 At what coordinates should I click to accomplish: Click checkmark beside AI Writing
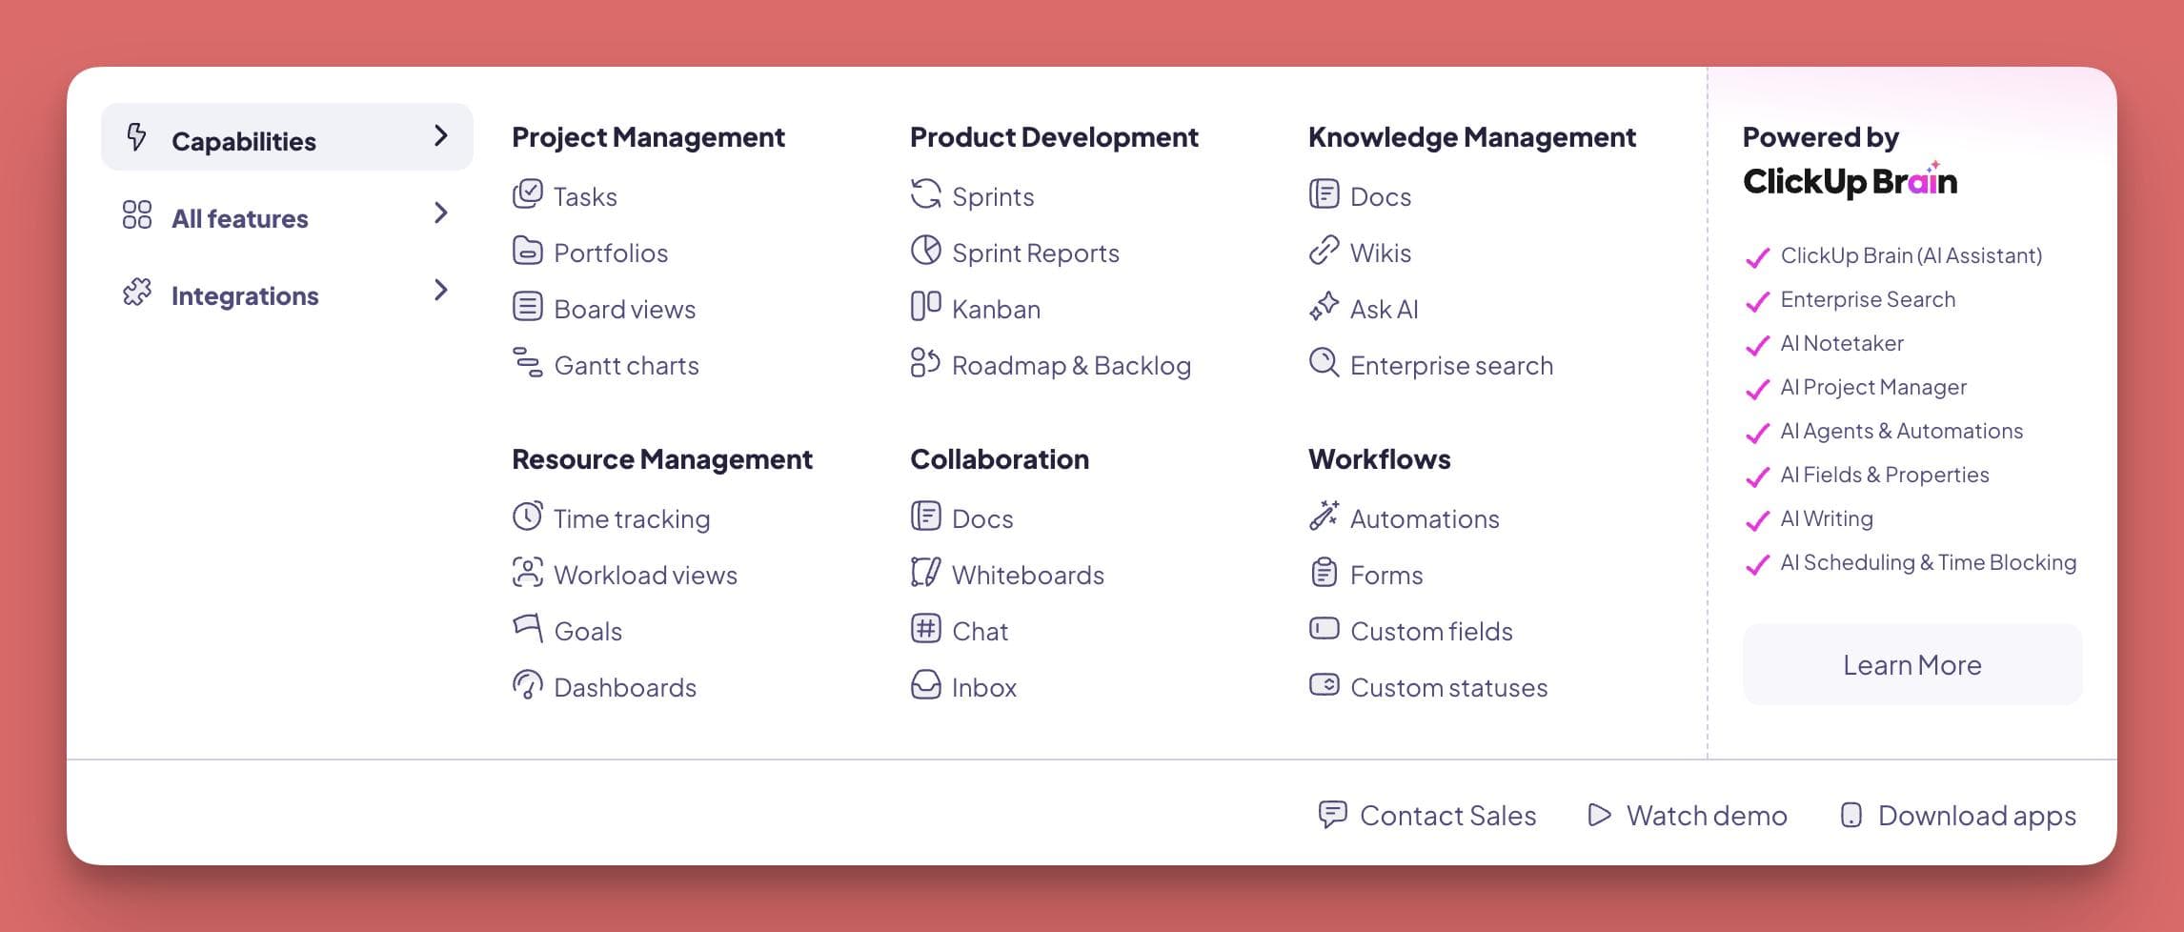pyautogui.click(x=1757, y=520)
